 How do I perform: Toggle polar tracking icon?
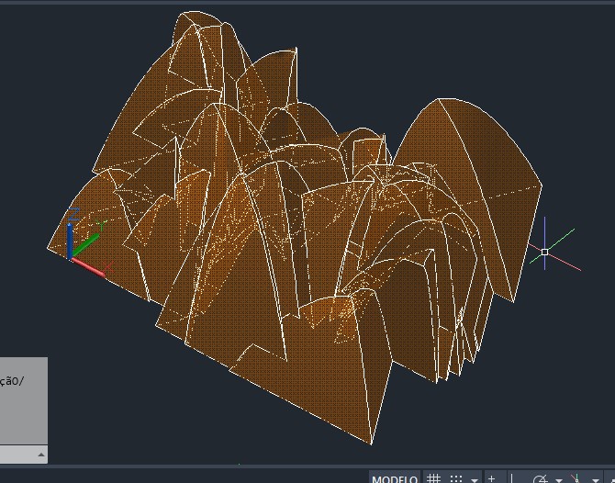click(541, 478)
